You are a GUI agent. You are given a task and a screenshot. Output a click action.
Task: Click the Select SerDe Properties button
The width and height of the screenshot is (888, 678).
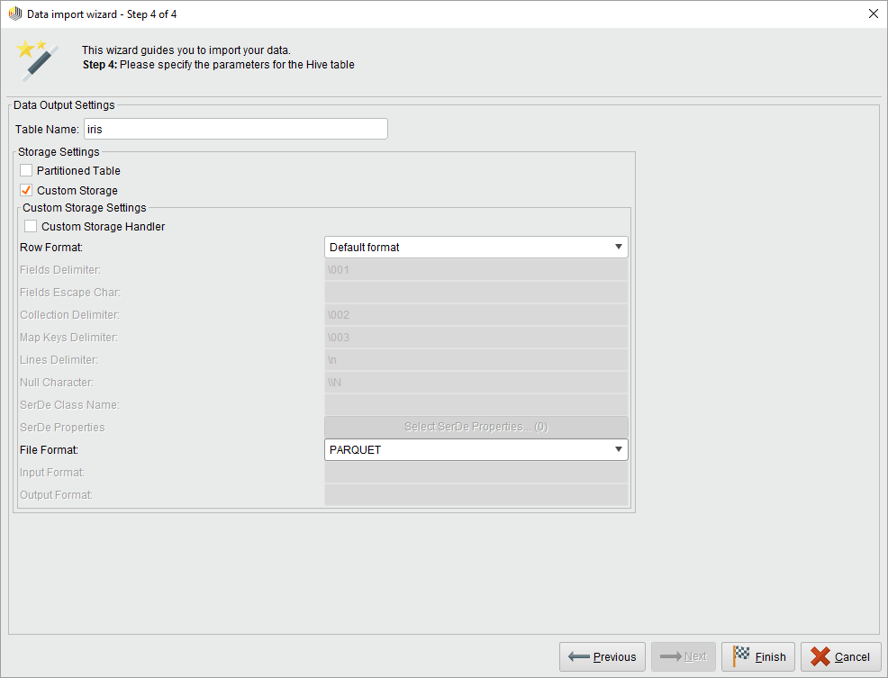tap(476, 426)
